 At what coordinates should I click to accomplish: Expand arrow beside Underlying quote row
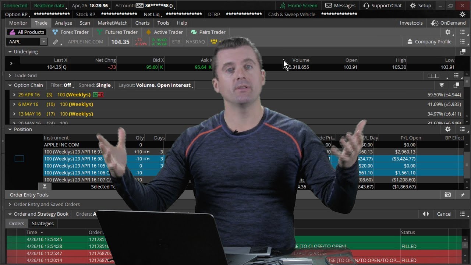coord(11,63)
